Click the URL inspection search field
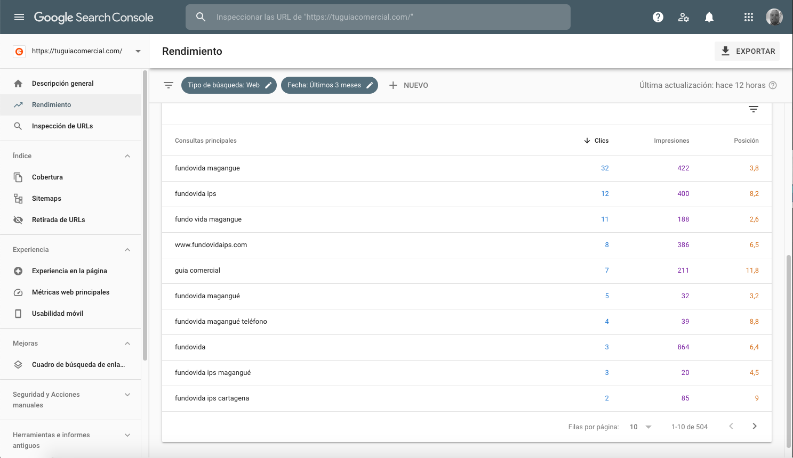The width and height of the screenshot is (793, 458). point(378,17)
